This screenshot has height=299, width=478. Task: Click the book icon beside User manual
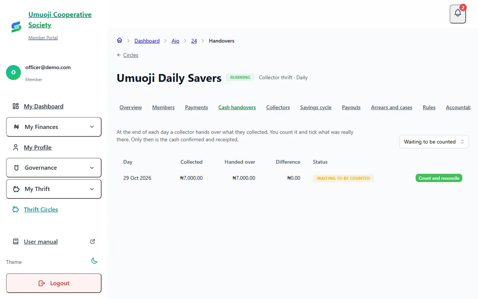pos(16,241)
